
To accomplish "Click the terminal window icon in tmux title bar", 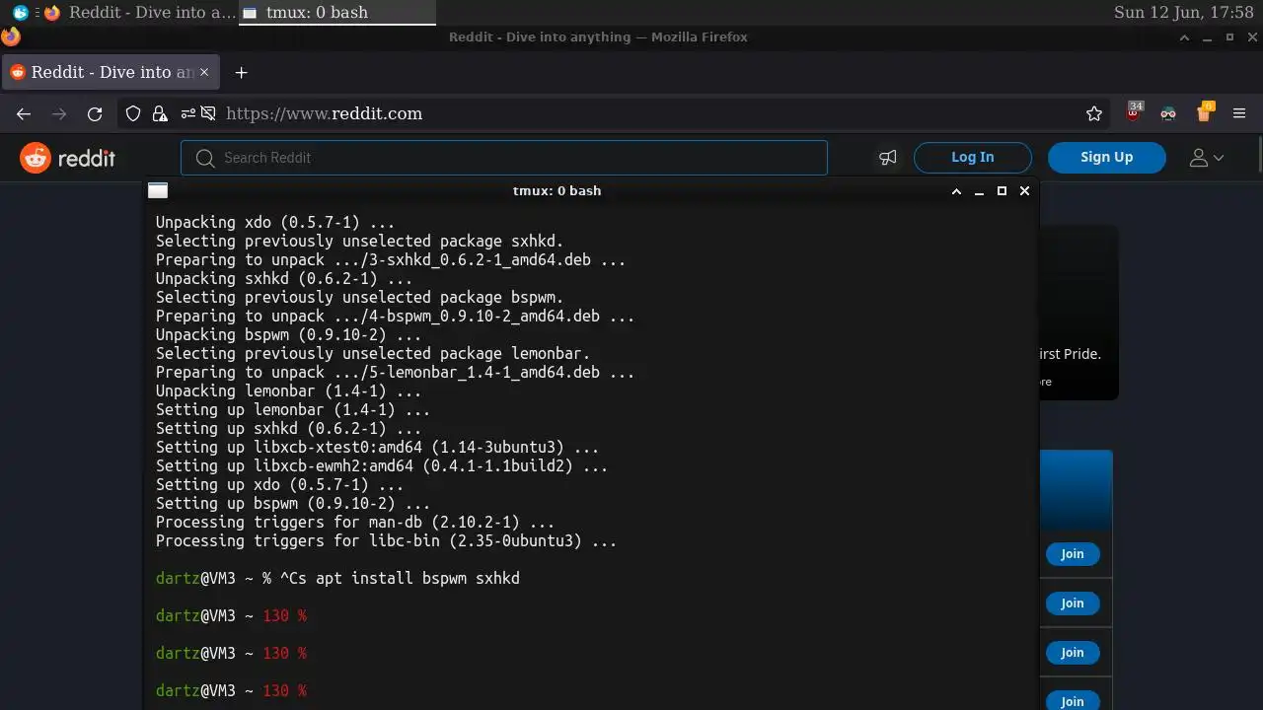I will pos(158,191).
